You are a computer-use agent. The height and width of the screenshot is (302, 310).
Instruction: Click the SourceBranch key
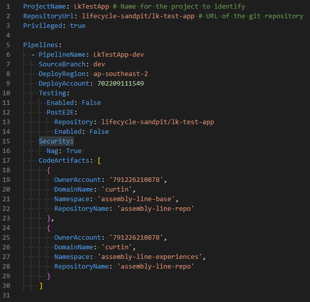tap(62, 64)
